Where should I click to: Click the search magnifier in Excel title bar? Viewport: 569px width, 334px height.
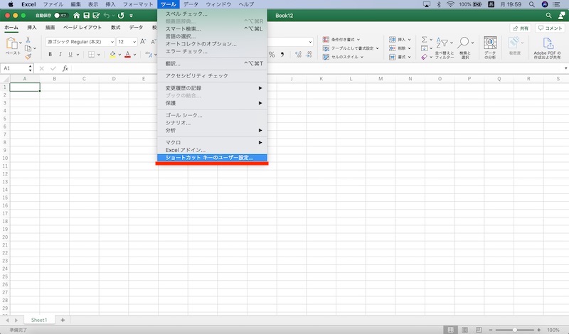coord(548,16)
